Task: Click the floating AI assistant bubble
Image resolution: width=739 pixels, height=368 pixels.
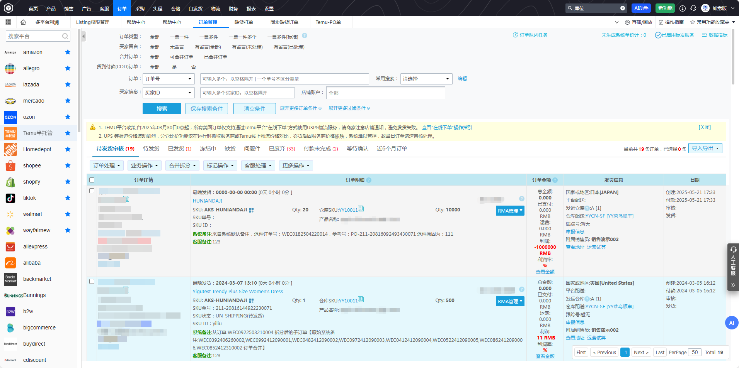Action: click(x=731, y=323)
